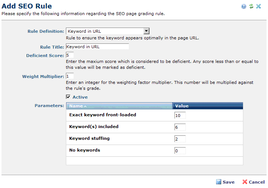The image size is (268, 188).
Task: Edit value for Exact keyword front-loaded
Action: point(180,116)
